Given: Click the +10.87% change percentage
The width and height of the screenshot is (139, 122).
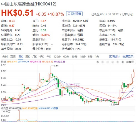Looking at the screenshot, I should coord(56,14).
